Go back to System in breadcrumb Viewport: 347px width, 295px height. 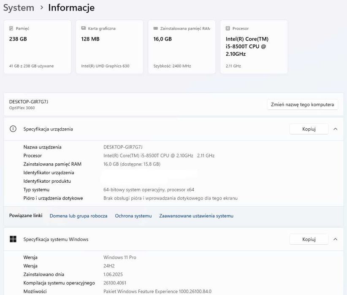[x=19, y=8]
